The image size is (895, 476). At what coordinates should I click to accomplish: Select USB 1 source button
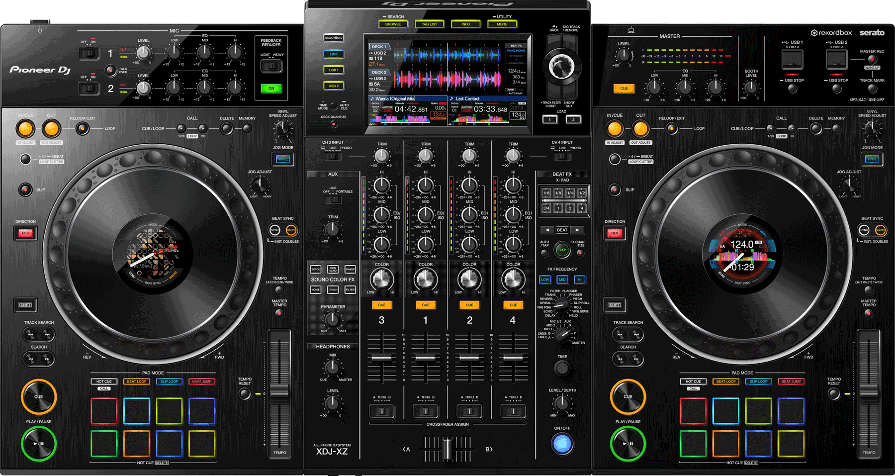point(334,70)
